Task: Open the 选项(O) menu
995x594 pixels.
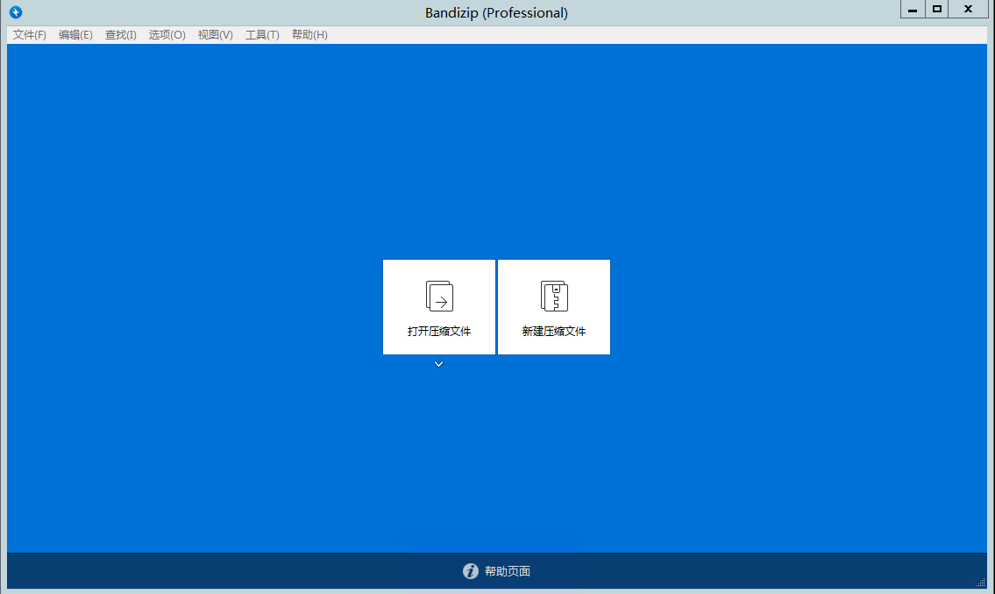Action: (167, 35)
